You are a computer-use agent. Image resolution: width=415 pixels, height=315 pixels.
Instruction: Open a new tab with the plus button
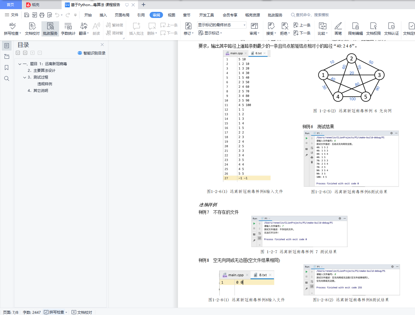tap(144, 5)
